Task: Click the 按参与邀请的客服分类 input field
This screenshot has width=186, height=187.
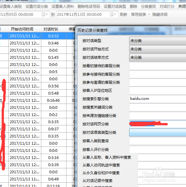Action: click(157, 82)
